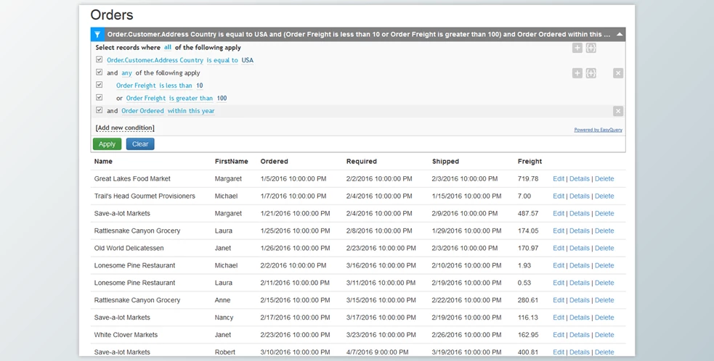This screenshot has width=714, height=361.
Task: Toggle checkbox for Freight less than 10
Action: (x=100, y=86)
